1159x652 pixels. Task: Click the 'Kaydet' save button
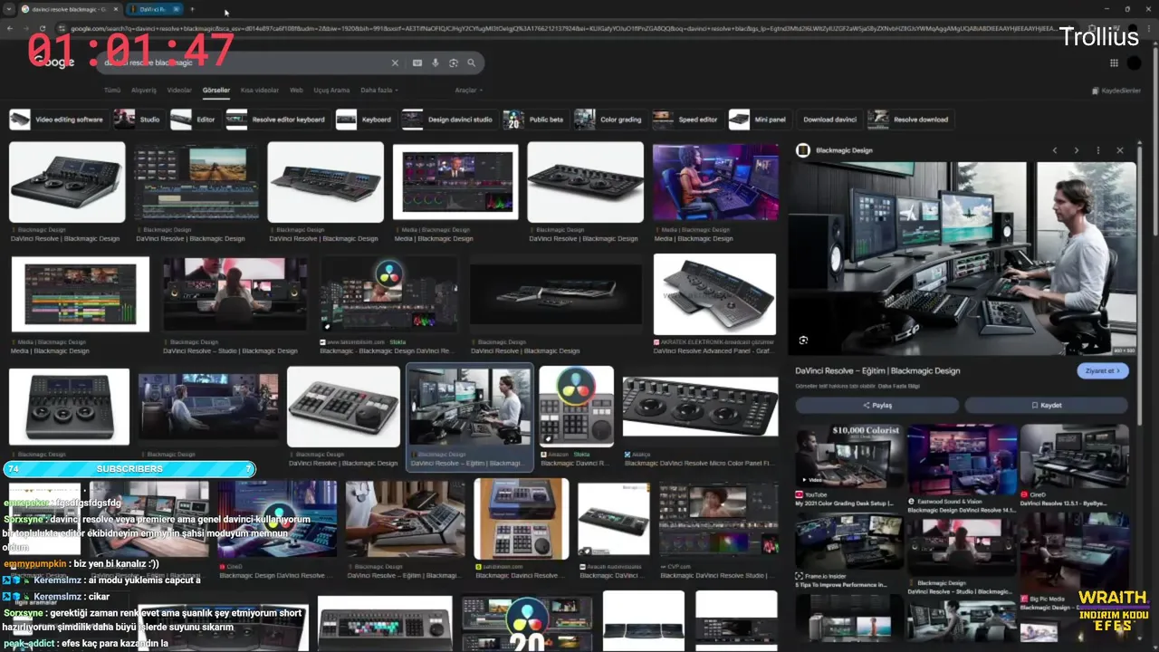[x=1047, y=405]
